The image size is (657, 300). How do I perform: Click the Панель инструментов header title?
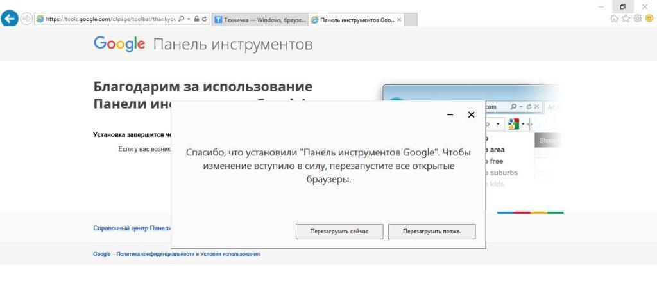pyautogui.click(x=233, y=44)
